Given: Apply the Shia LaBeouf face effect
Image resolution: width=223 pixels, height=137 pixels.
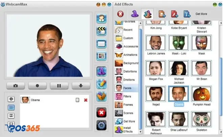Looking at the screenshot, I should 179,119.
